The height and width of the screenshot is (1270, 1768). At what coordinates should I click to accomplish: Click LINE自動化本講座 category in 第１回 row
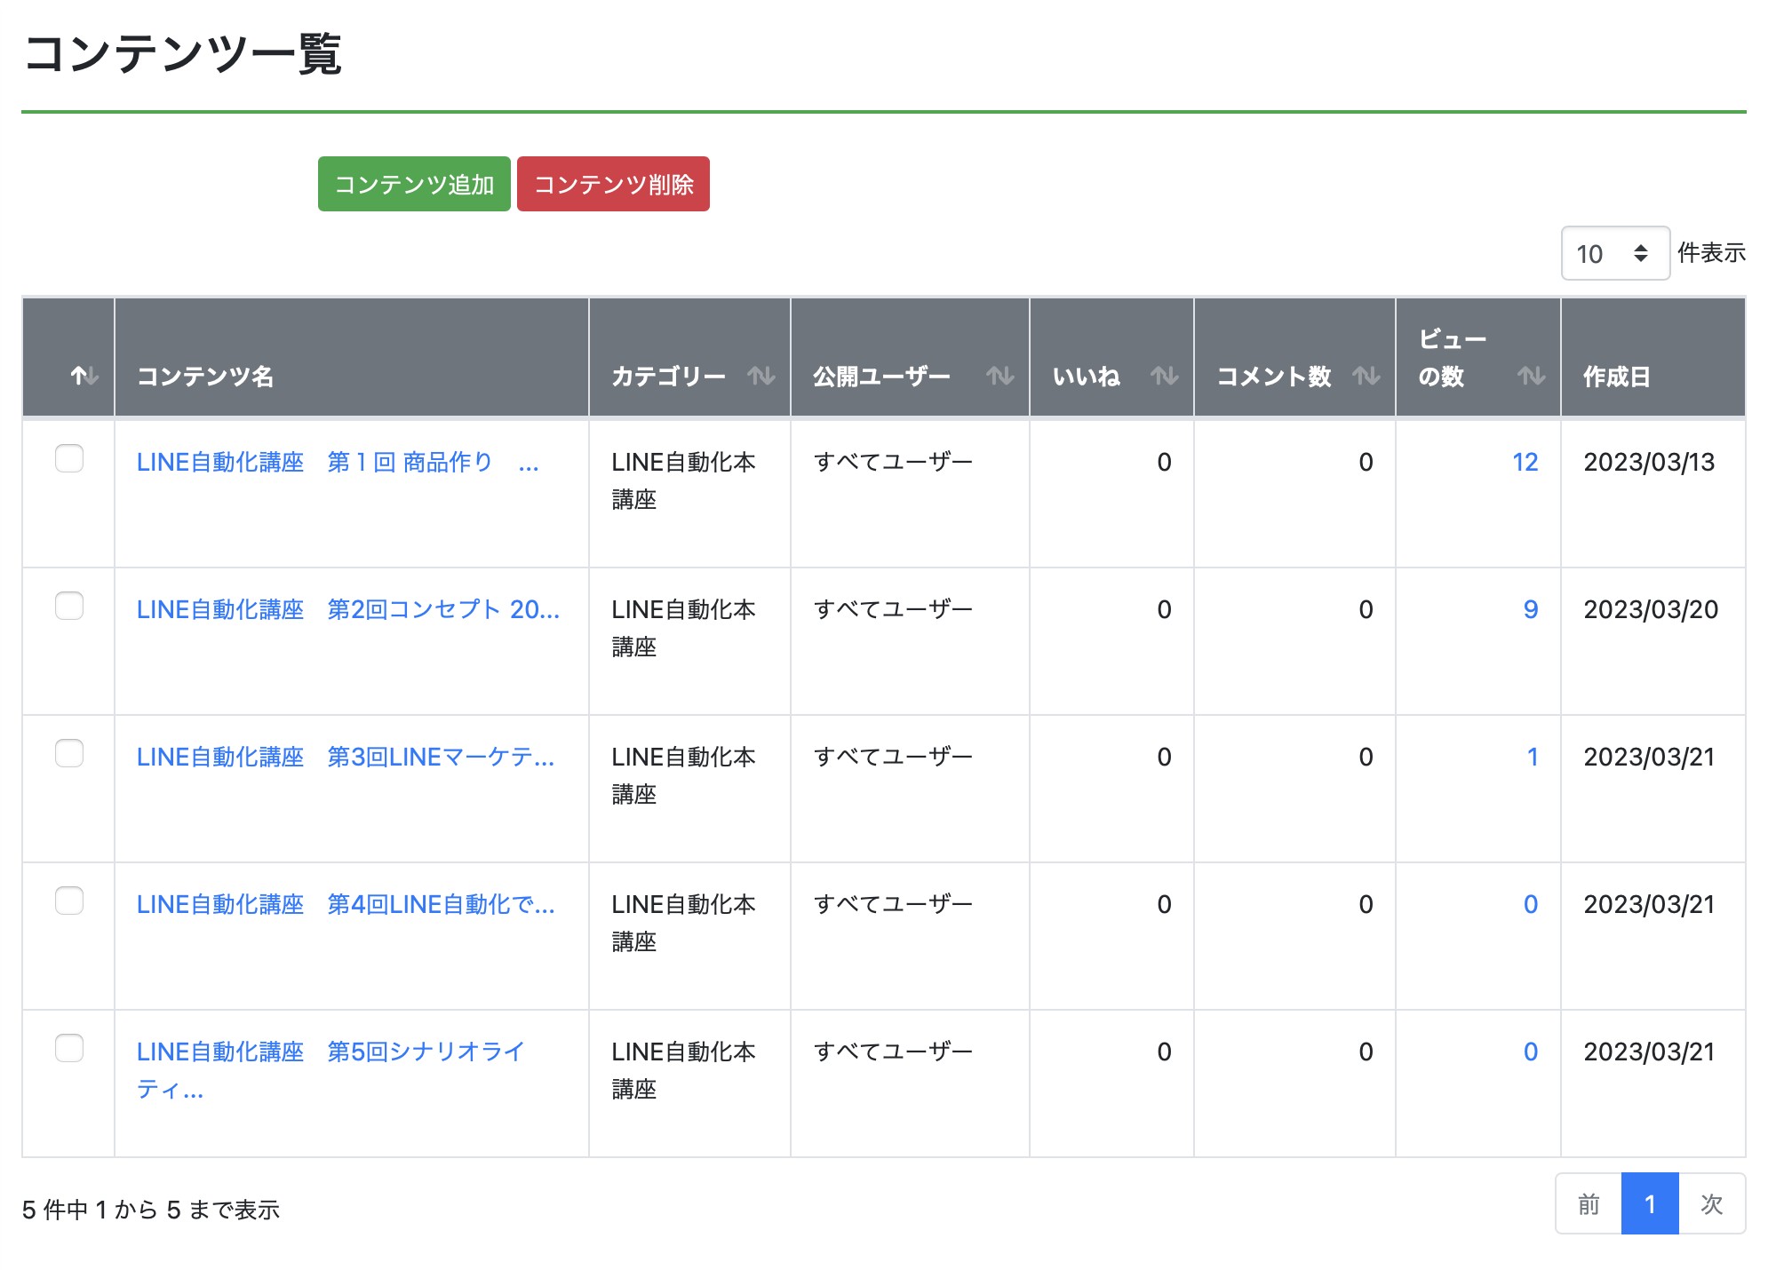(x=683, y=480)
